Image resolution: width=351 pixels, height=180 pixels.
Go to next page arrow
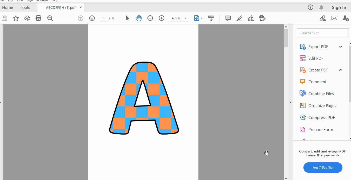click(92, 18)
